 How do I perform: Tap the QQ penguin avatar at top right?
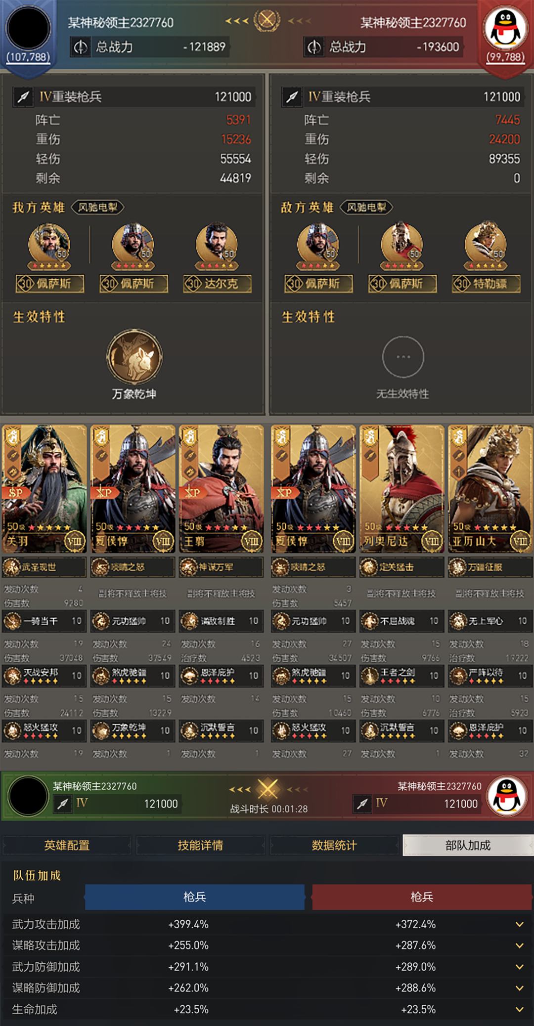click(x=505, y=29)
